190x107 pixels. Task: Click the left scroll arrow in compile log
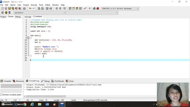(25, 96)
